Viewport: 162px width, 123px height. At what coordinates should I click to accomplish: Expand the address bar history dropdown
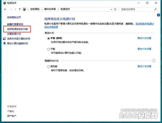pyautogui.click(x=111, y=9)
